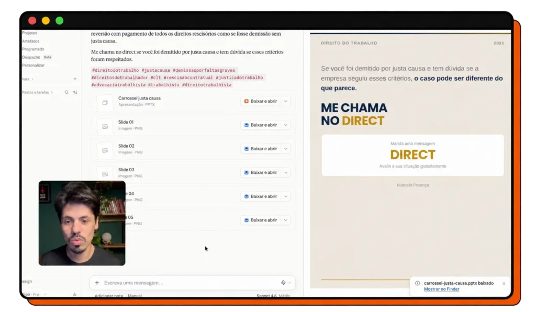This screenshot has width=536, height=312.
Task: Click the Marcelo Proença name in preview
Action: (x=412, y=185)
